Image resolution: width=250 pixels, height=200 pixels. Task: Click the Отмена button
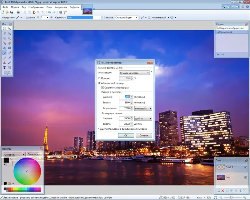tap(144, 136)
